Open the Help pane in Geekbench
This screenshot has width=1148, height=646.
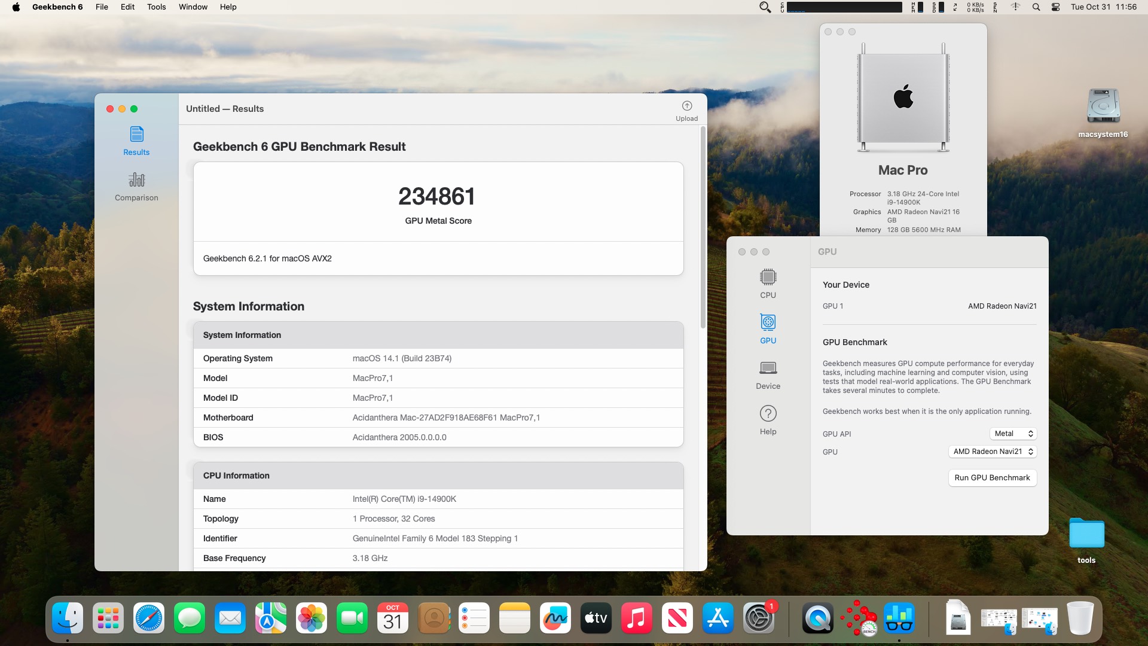(x=768, y=420)
